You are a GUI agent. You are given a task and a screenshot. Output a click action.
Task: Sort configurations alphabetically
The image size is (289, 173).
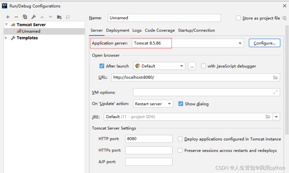point(68,17)
